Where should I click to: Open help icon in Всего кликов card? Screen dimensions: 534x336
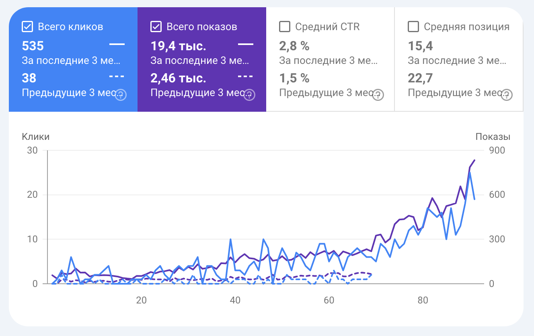point(121,95)
